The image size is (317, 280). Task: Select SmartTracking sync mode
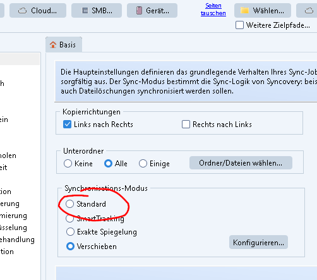tap(69, 219)
